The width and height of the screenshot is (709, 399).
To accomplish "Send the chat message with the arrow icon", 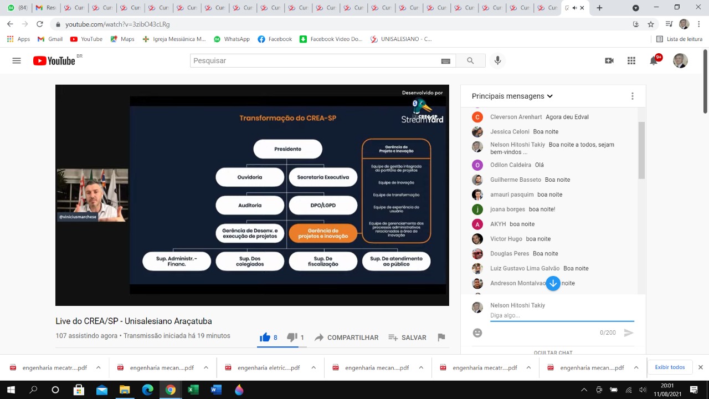I will 628,332.
